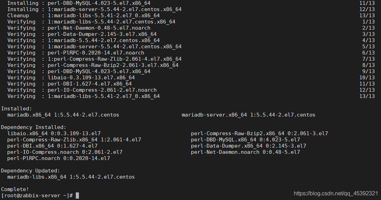Click the perl-Net-Daemon.noarch dependency entry
Viewport: 381px width, 200px height.
click(x=245, y=152)
